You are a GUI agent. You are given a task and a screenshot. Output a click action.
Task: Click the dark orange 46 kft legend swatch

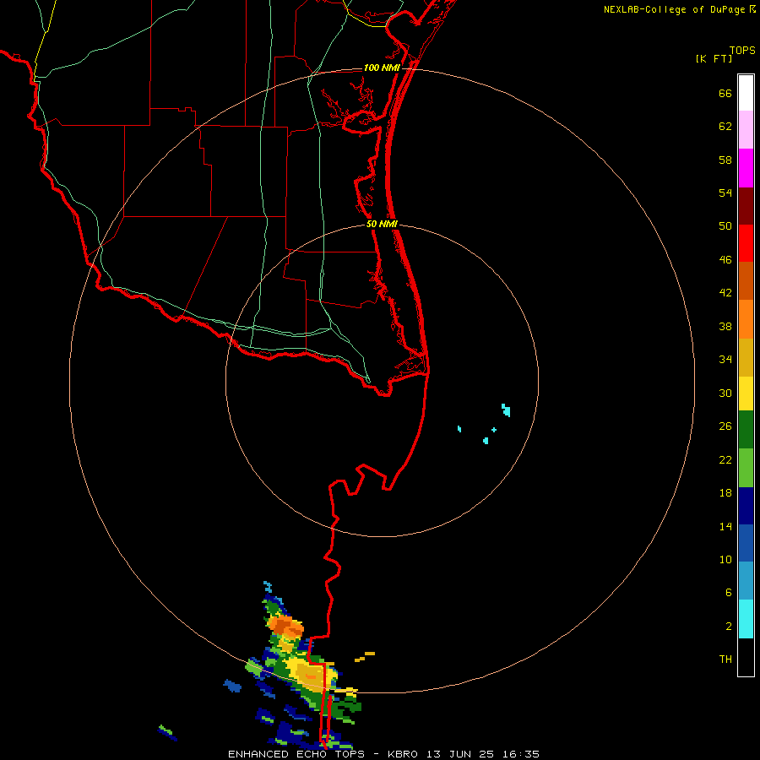pos(746,281)
